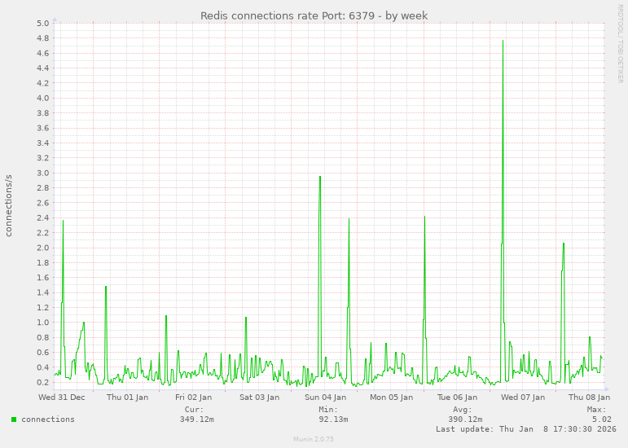Image resolution: width=628 pixels, height=448 pixels.
Task: Click the green connections legend swatch
Action: pyautogui.click(x=14, y=419)
